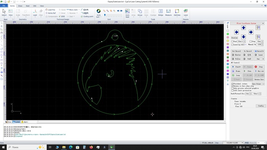Toggle the Puff indicator button

coord(248,59)
